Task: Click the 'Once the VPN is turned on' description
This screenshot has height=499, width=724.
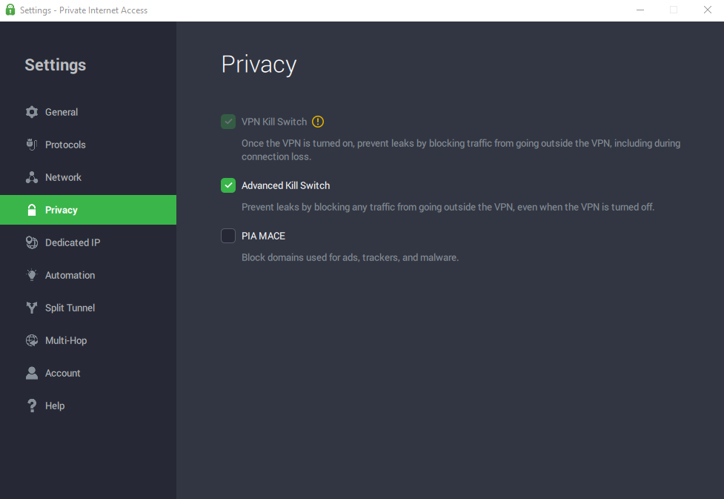Action: tap(461, 150)
